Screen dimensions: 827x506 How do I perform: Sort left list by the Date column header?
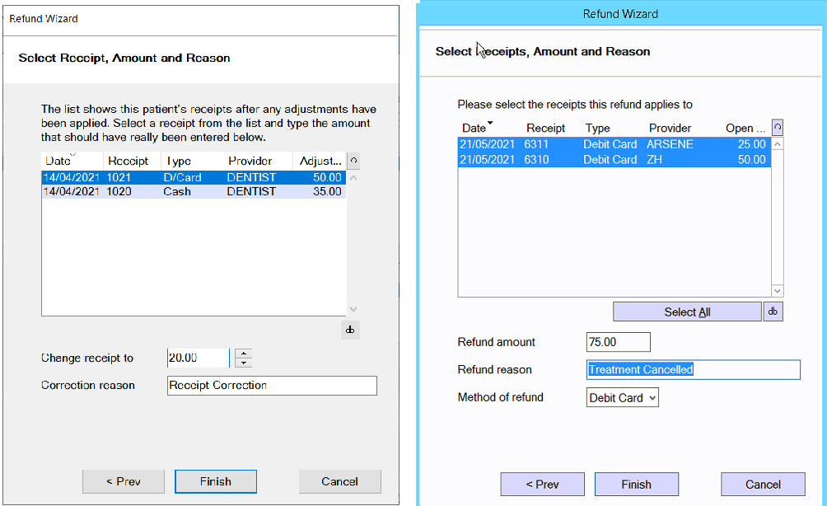tap(72, 161)
